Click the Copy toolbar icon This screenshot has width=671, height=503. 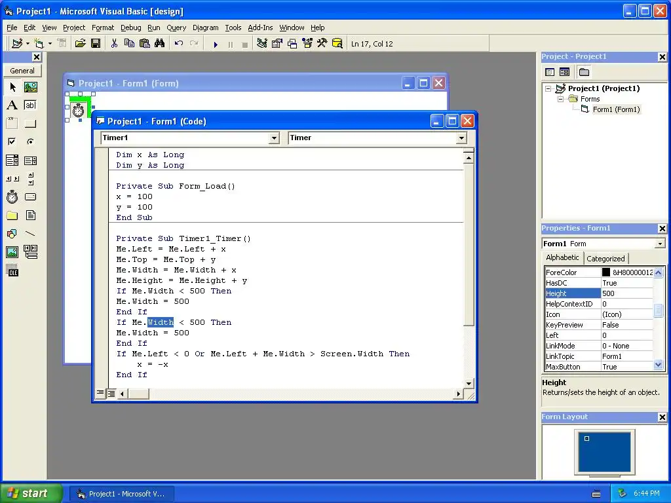pyautogui.click(x=129, y=43)
